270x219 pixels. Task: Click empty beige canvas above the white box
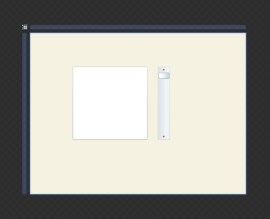110,50
